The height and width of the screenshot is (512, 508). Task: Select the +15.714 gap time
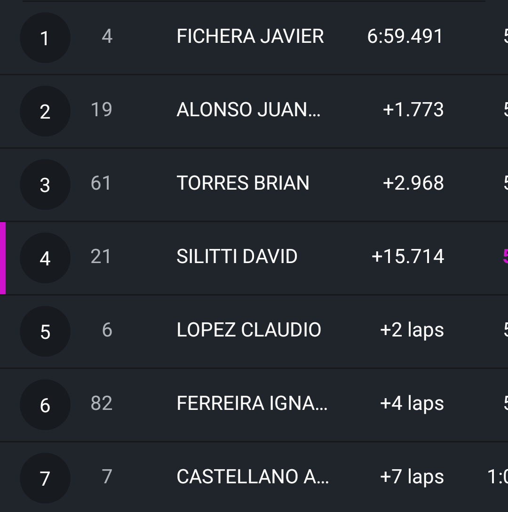point(407,257)
